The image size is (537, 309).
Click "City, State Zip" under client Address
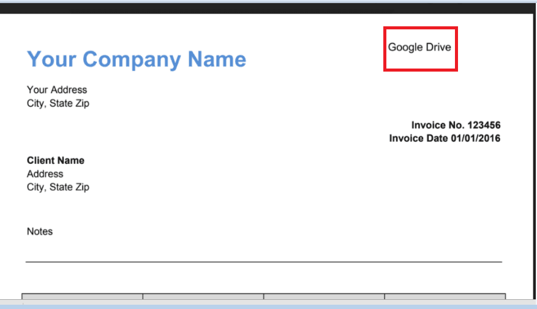point(58,187)
